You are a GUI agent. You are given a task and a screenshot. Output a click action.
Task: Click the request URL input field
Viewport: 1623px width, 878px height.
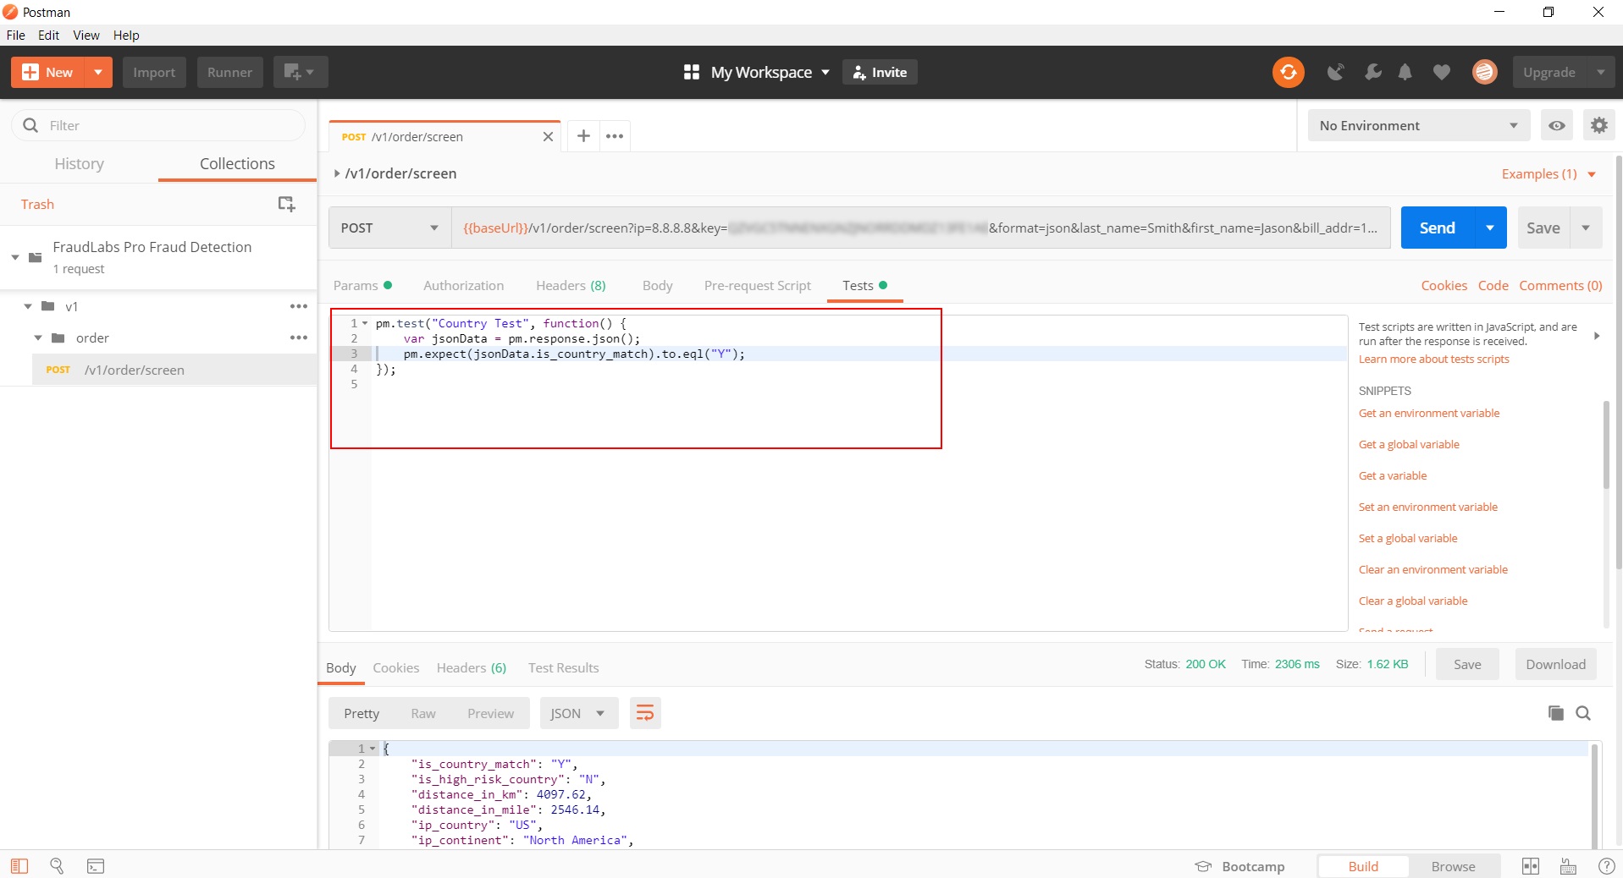920,228
